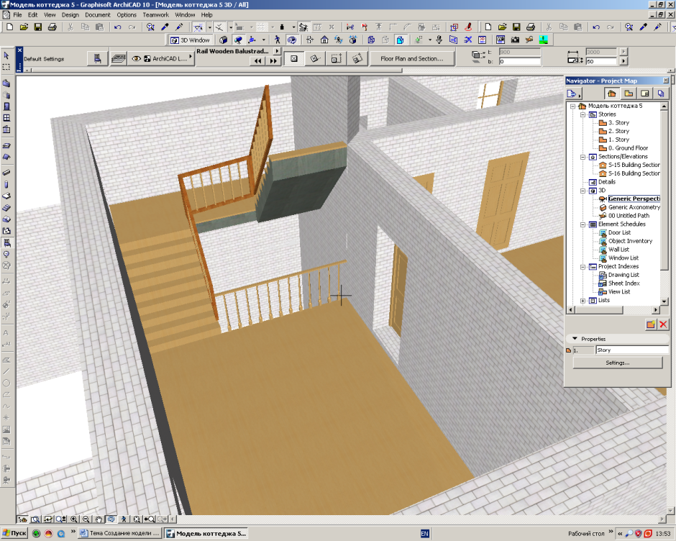Click the View Map folder icon in Navigator

click(x=629, y=94)
